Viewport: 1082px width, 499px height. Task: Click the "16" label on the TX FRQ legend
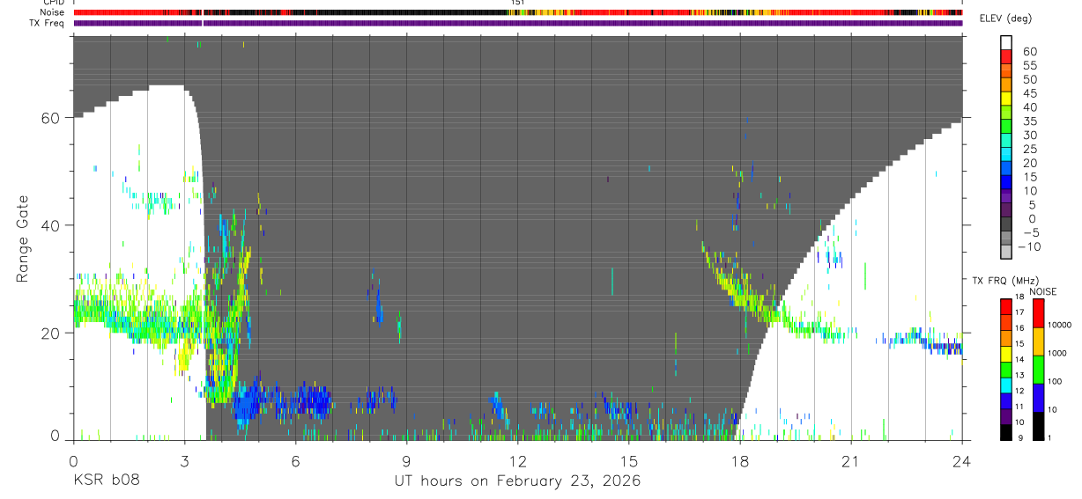1019,327
